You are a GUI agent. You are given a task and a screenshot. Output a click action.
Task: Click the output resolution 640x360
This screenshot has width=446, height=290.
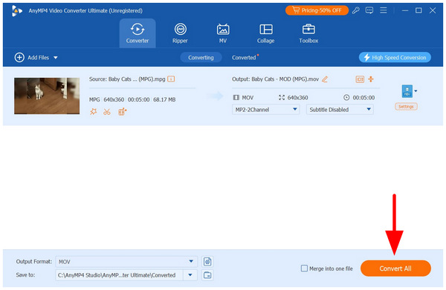297,98
